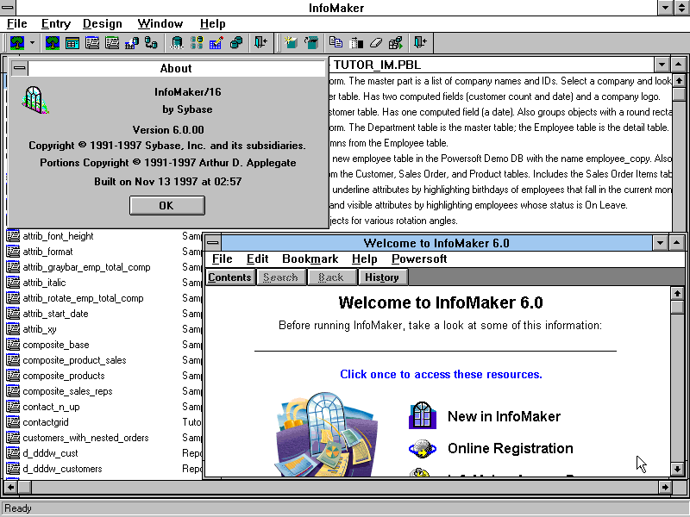Open the About dialog's control menu box

point(19,68)
